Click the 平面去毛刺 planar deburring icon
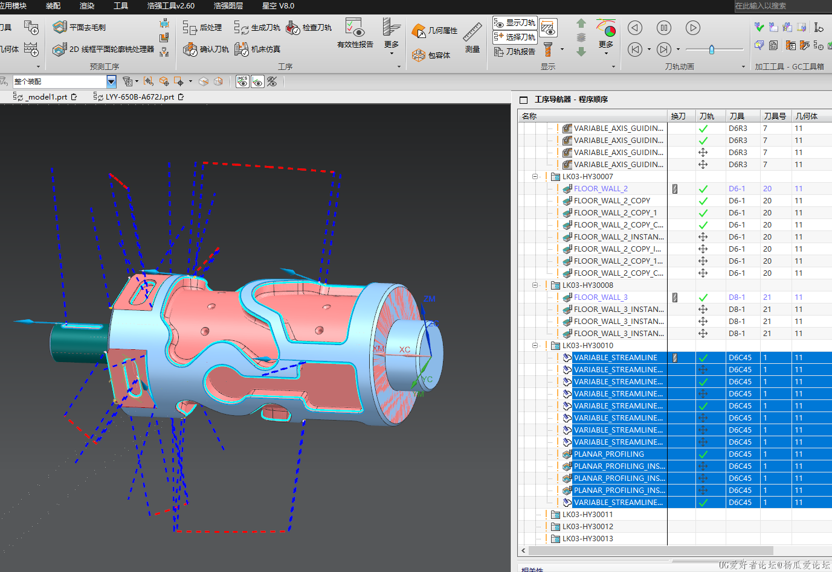Viewport: 832px width, 572px height. (60, 27)
